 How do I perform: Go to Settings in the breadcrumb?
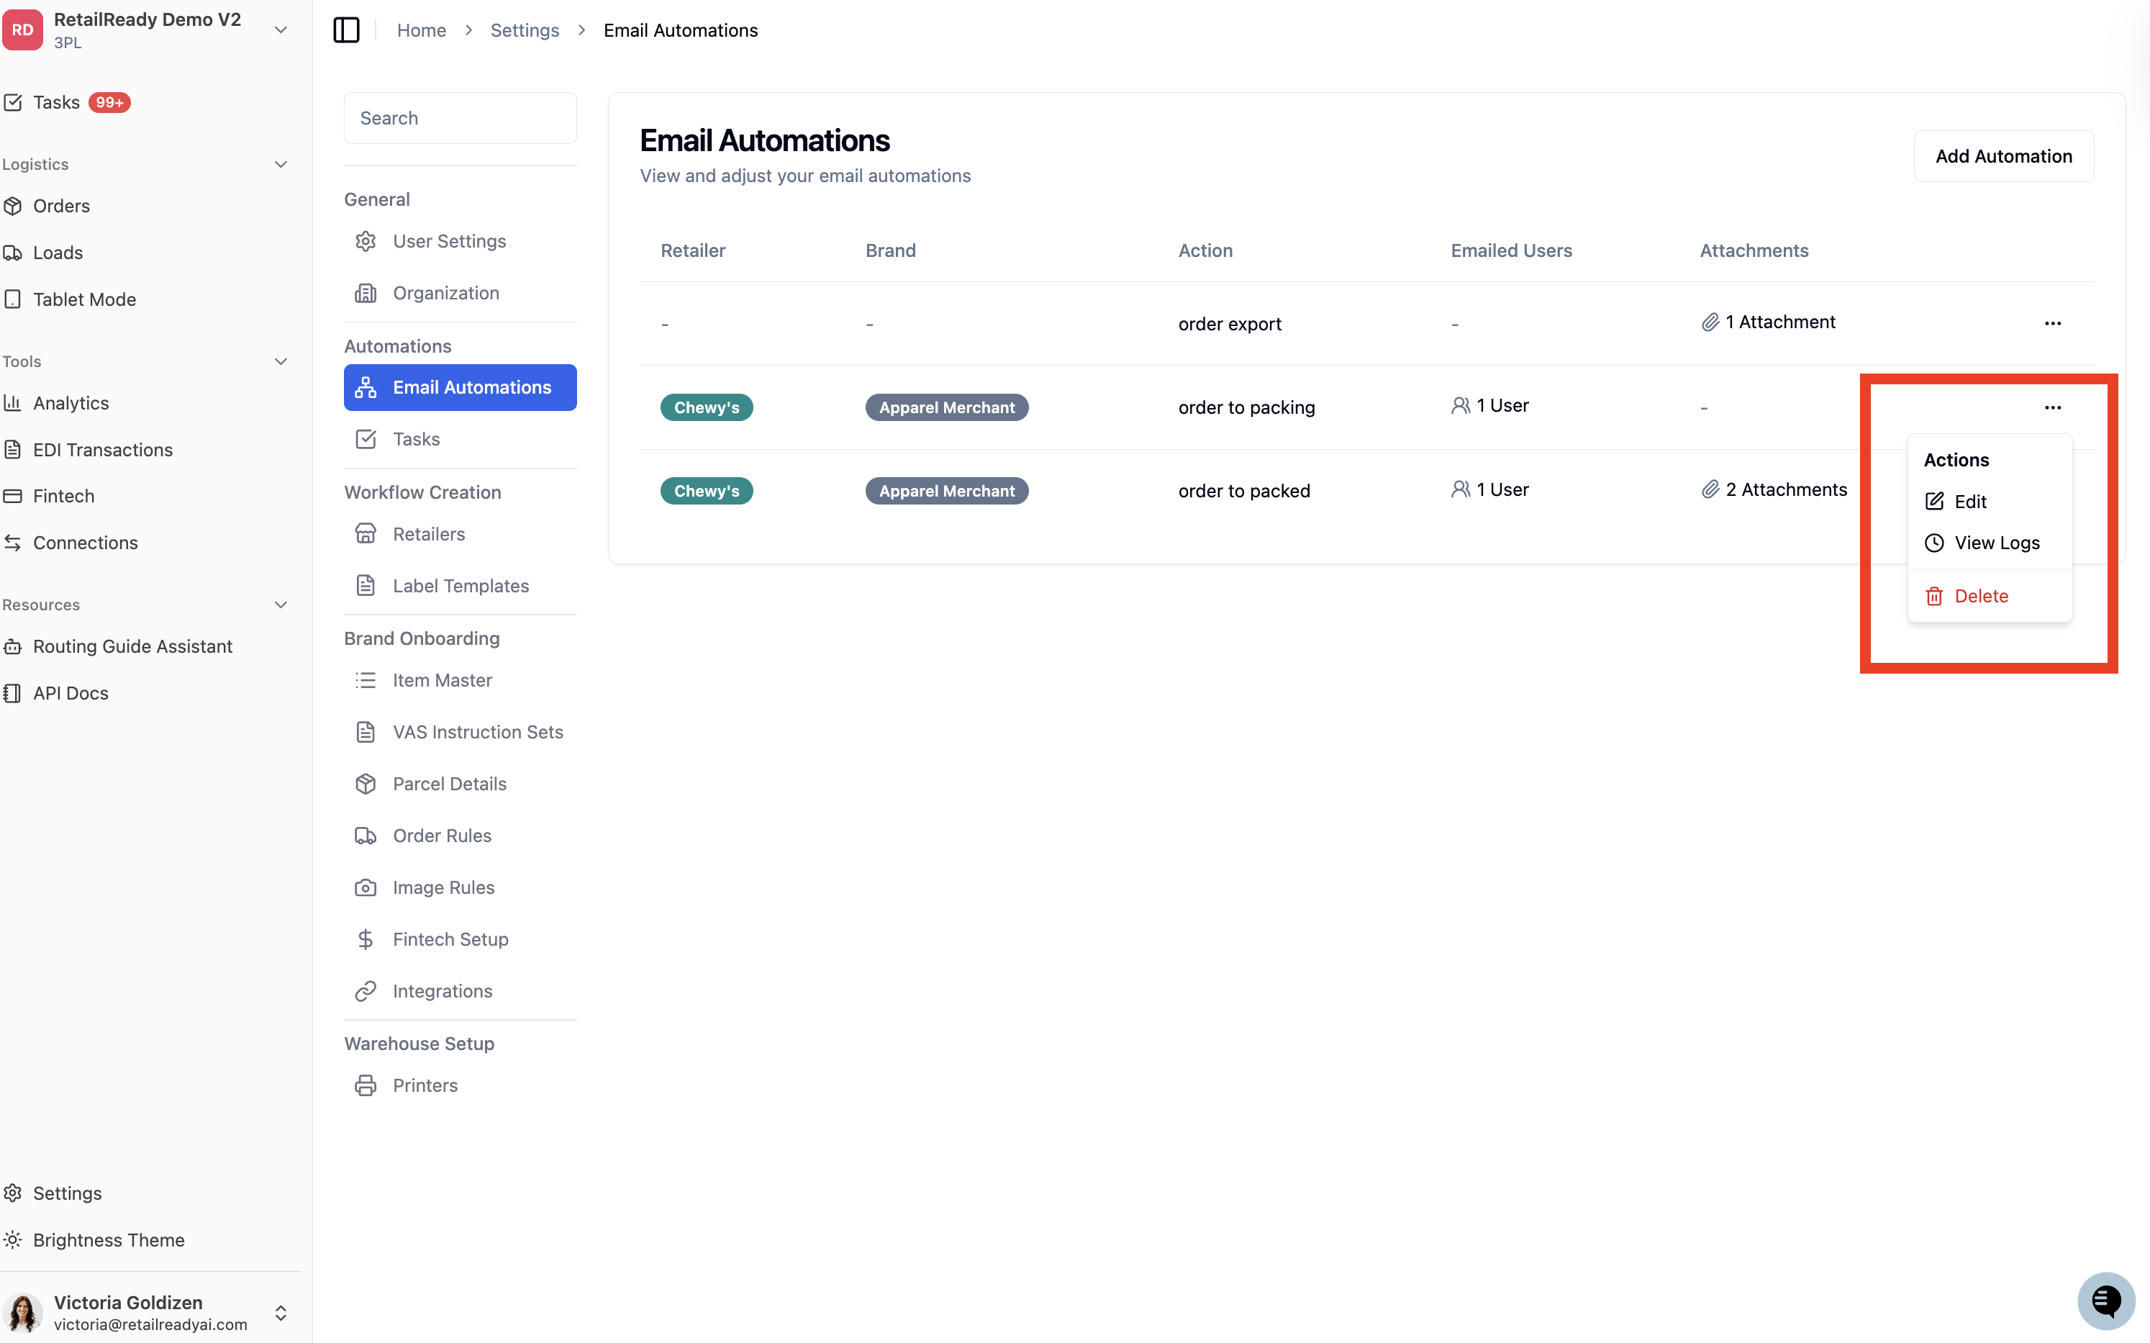525,30
